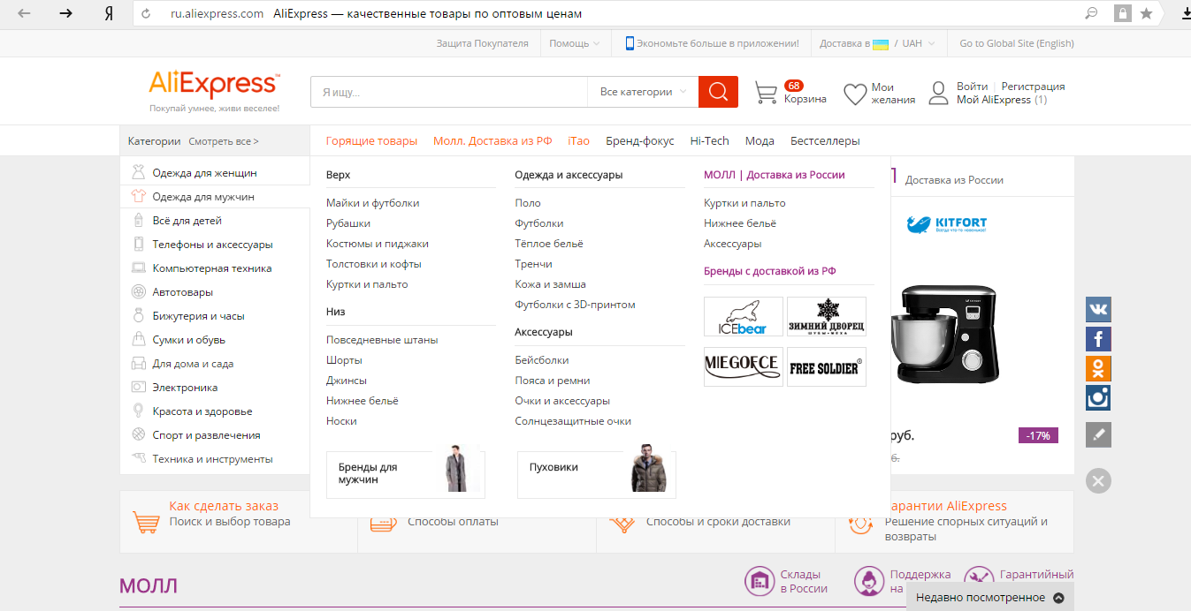Close the social sidebar with X
Image resolution: width=1191 pixels, height=611 pixels.
click(1098, 480)
